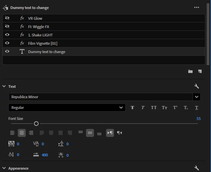The width and height of the screenshot is (211, 172).
Task: Hide the Film Vignette [01] effect
Action: tap(7, 43)
